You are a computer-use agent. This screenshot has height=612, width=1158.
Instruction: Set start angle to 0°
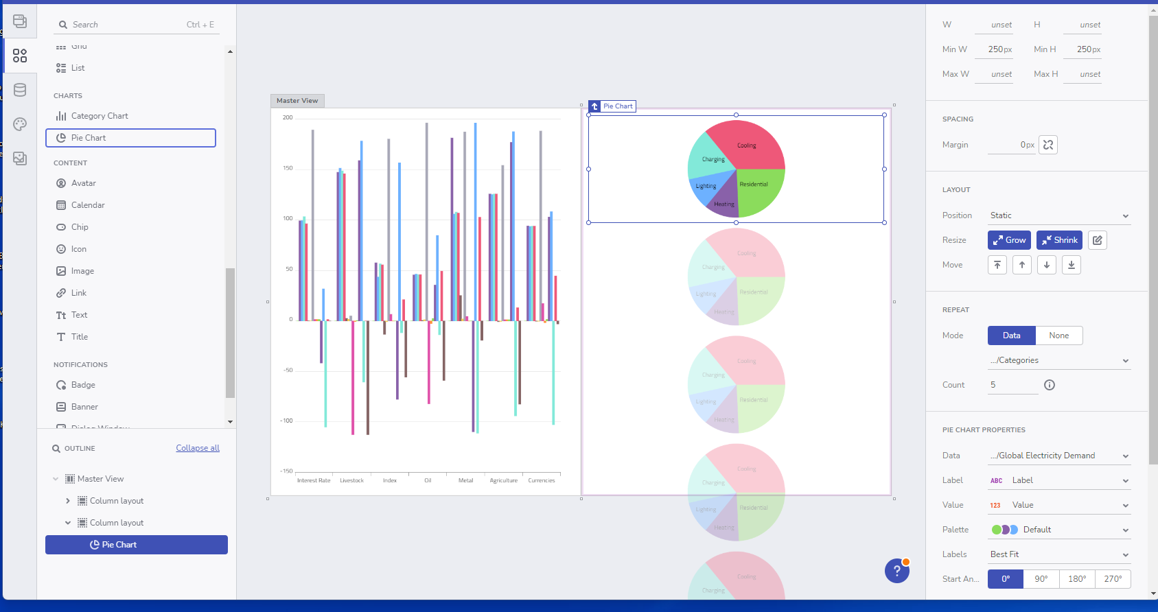[1006, 579]
